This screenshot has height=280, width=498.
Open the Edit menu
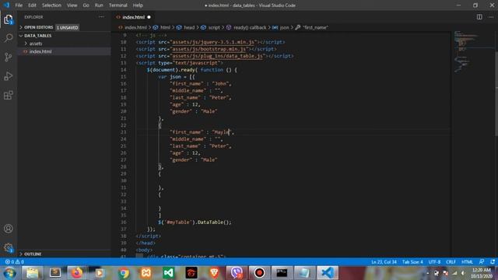[x=32, y=5]
